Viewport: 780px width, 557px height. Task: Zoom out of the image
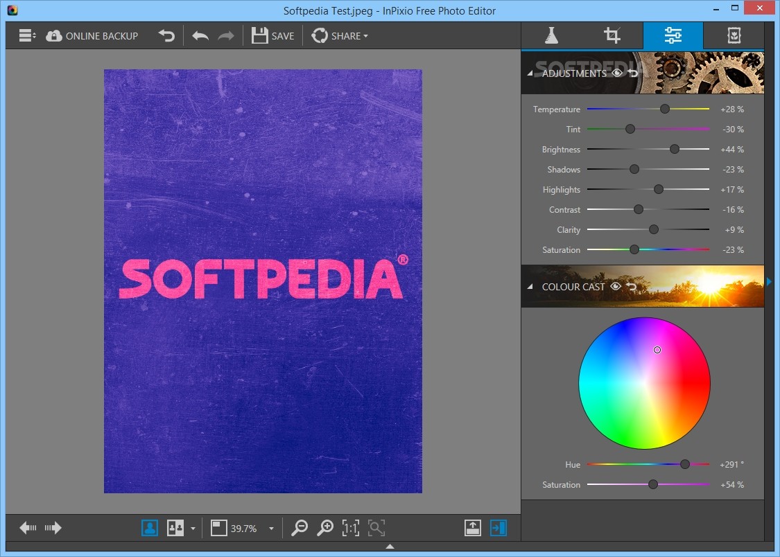pos(300,528)
